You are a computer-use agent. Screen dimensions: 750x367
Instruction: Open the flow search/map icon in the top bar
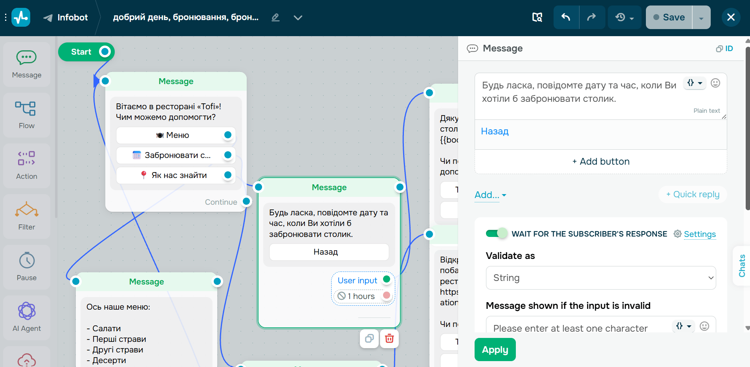(x=537, y=17)
